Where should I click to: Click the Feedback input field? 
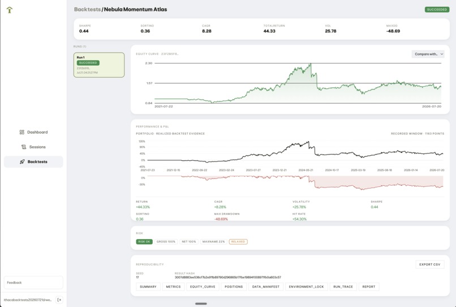pos(33,283)
